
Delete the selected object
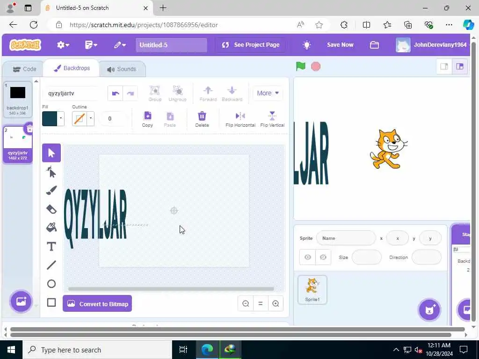pos(202,119)
